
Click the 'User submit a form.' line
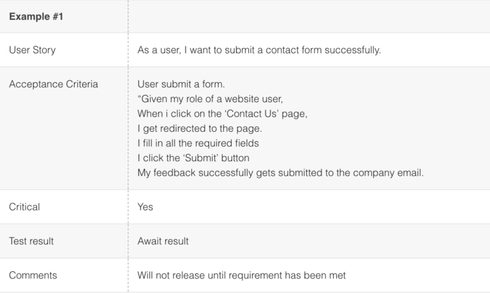click(181, 84)
